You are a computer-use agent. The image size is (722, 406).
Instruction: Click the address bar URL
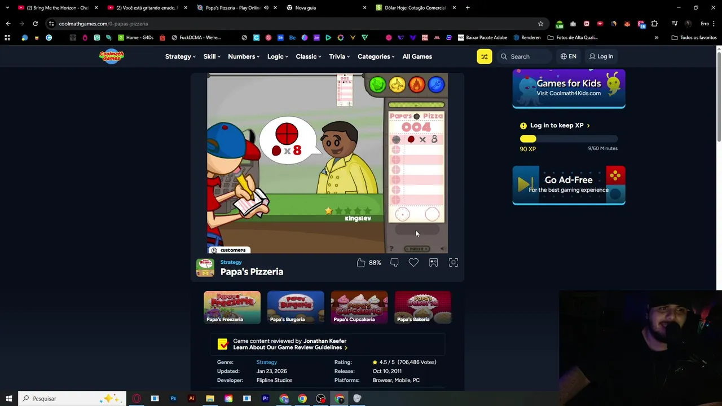point(103,24)
